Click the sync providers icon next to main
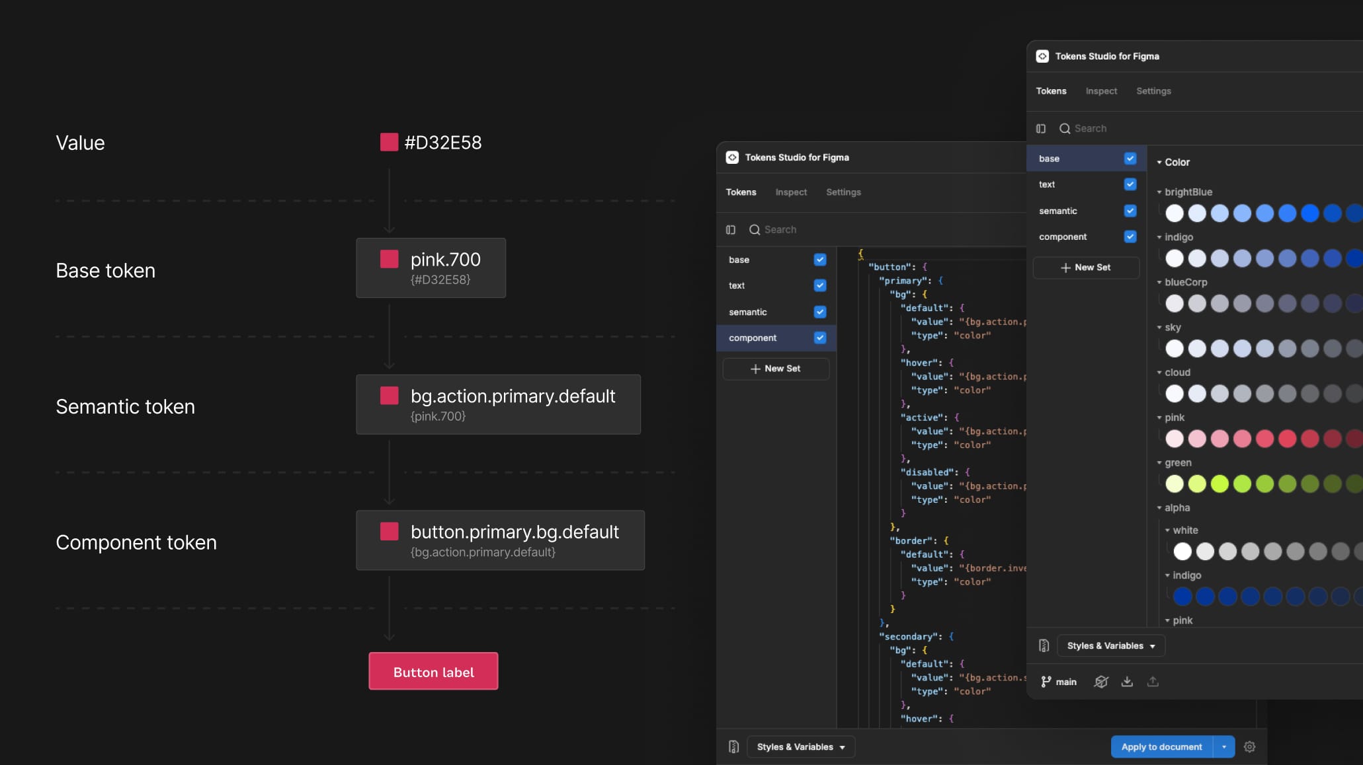Screen dimensions: 1363x765 (1100, 682)
